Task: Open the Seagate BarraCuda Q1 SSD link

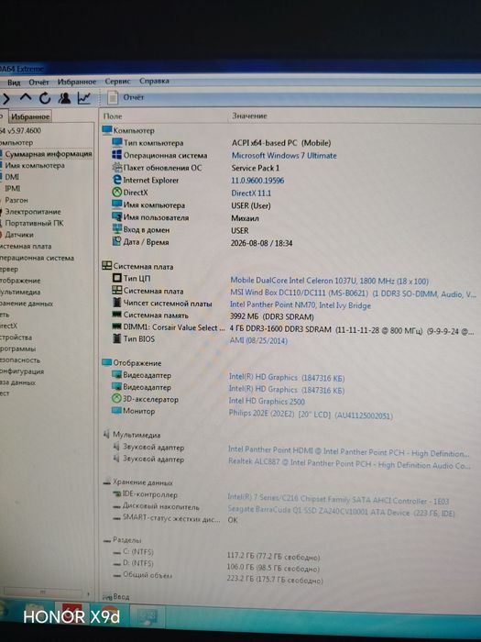Action: (x=341, y=512)
